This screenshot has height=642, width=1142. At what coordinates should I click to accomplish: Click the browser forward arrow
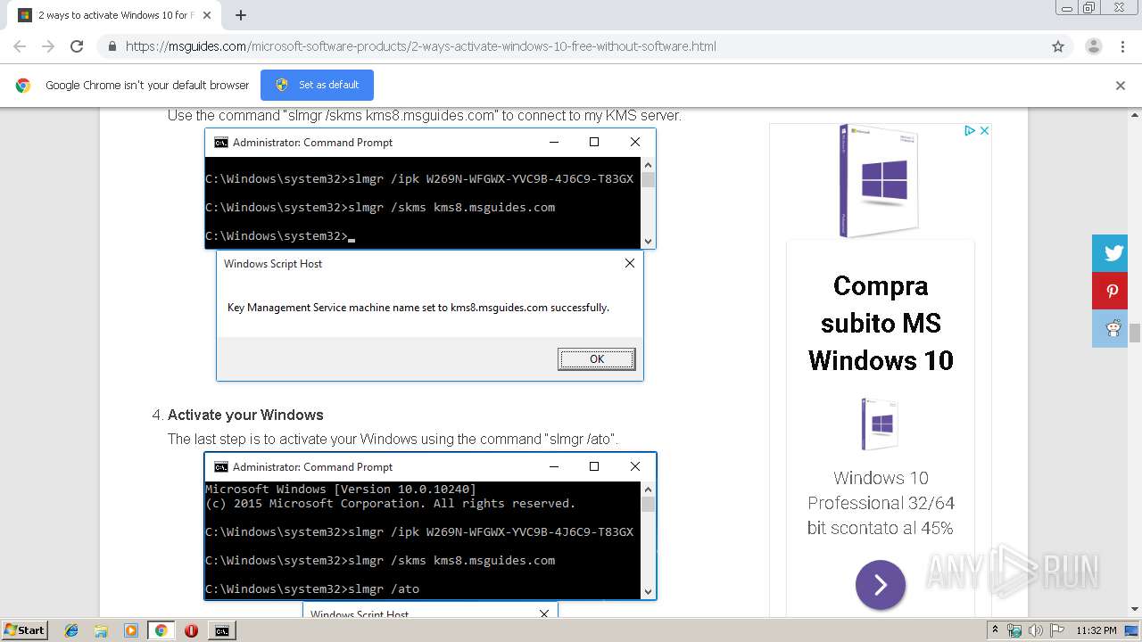tap(48, 46)
